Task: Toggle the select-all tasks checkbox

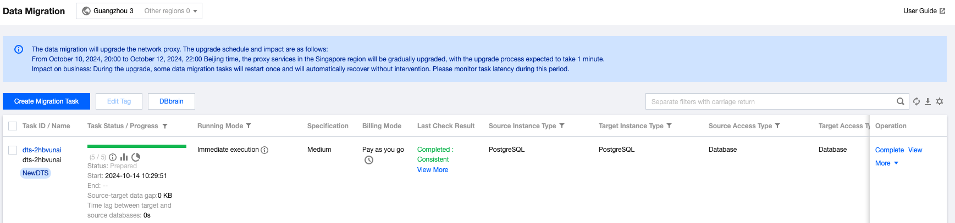Action: [13, 126]
